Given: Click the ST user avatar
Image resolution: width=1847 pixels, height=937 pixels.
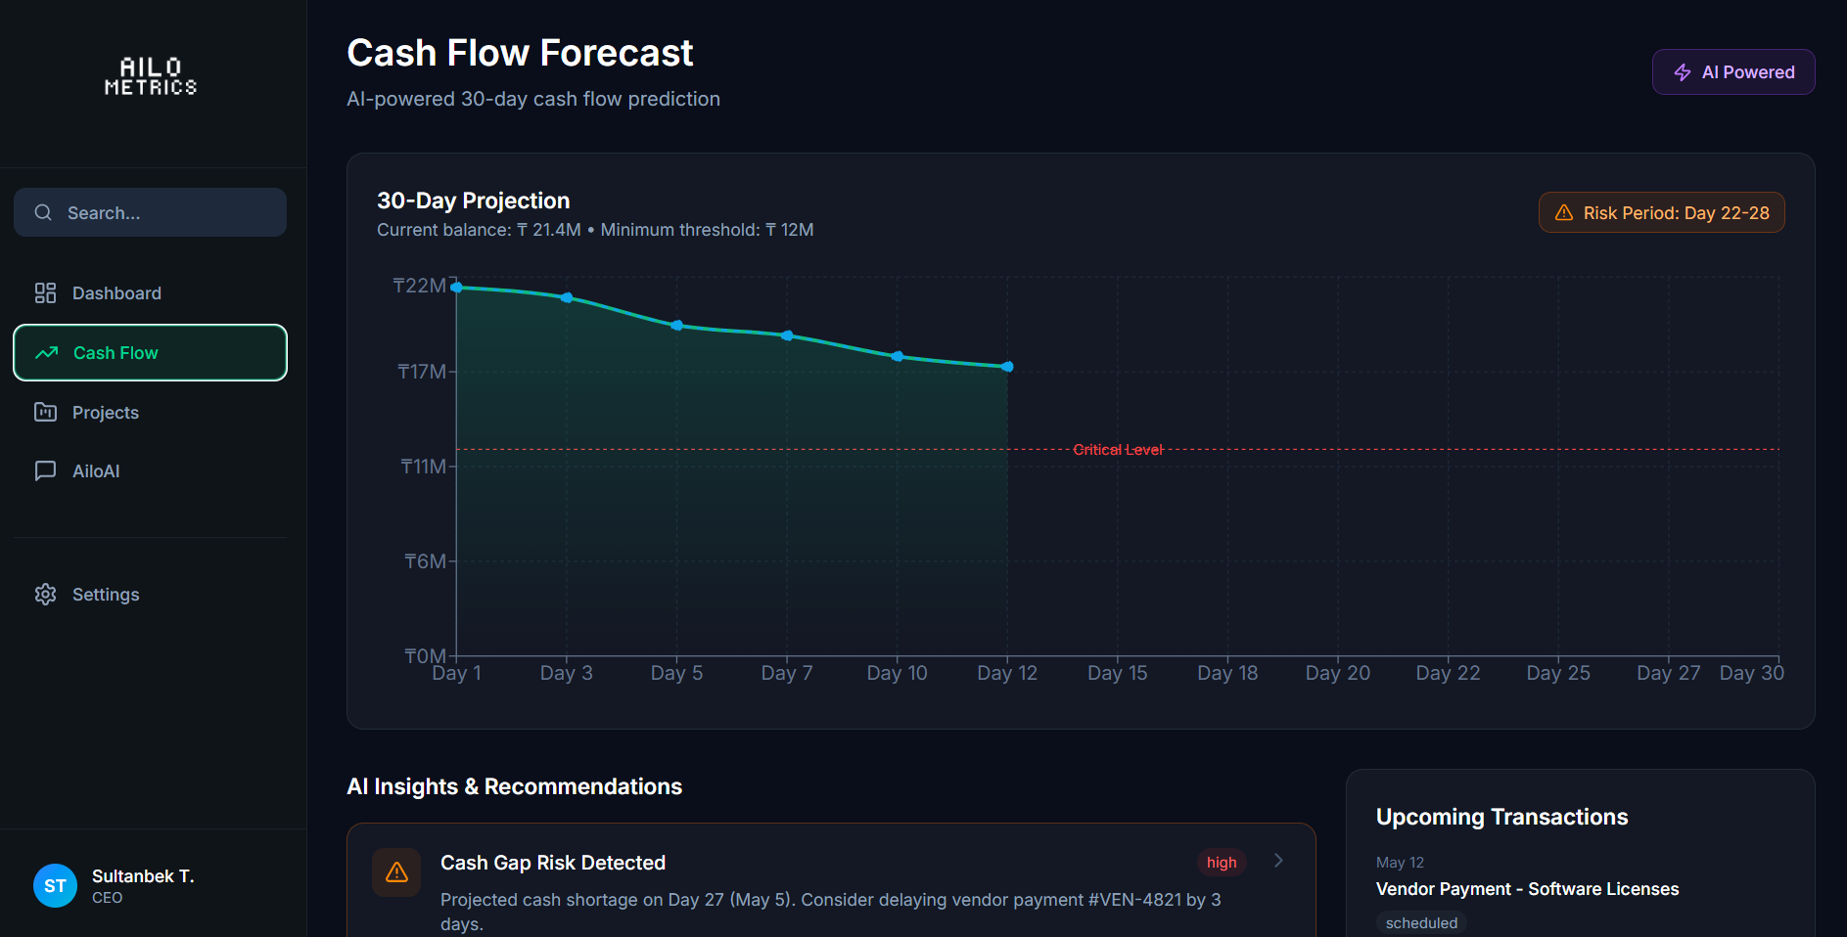Looking at the screenshot, I should (x=55, y=886).
